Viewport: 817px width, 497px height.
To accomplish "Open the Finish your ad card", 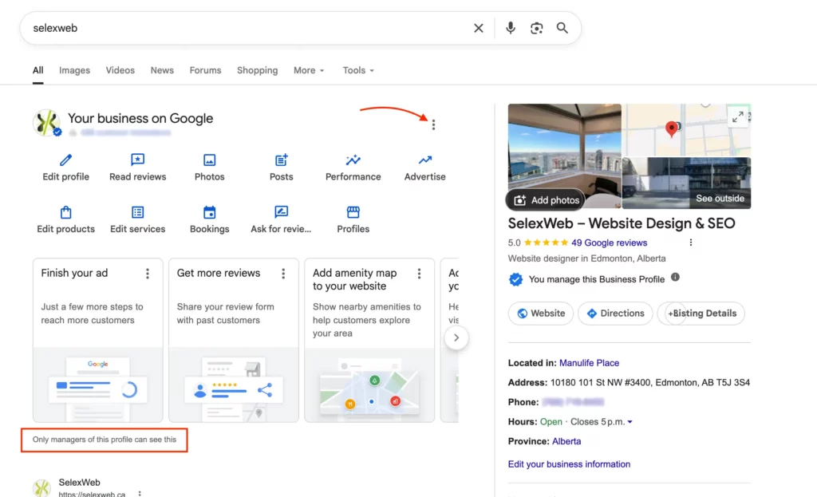I will 98,340.
